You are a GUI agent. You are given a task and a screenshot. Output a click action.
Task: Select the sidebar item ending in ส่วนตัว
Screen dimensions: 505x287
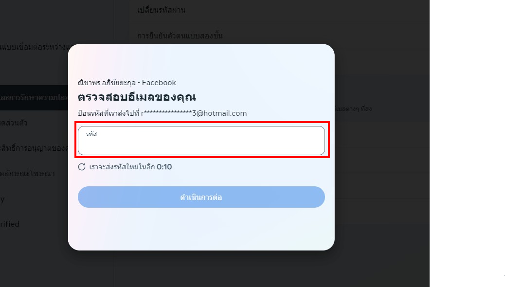(x=34, y=123)
